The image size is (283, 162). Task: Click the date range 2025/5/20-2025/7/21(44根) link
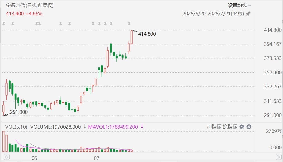click(213, 14)
